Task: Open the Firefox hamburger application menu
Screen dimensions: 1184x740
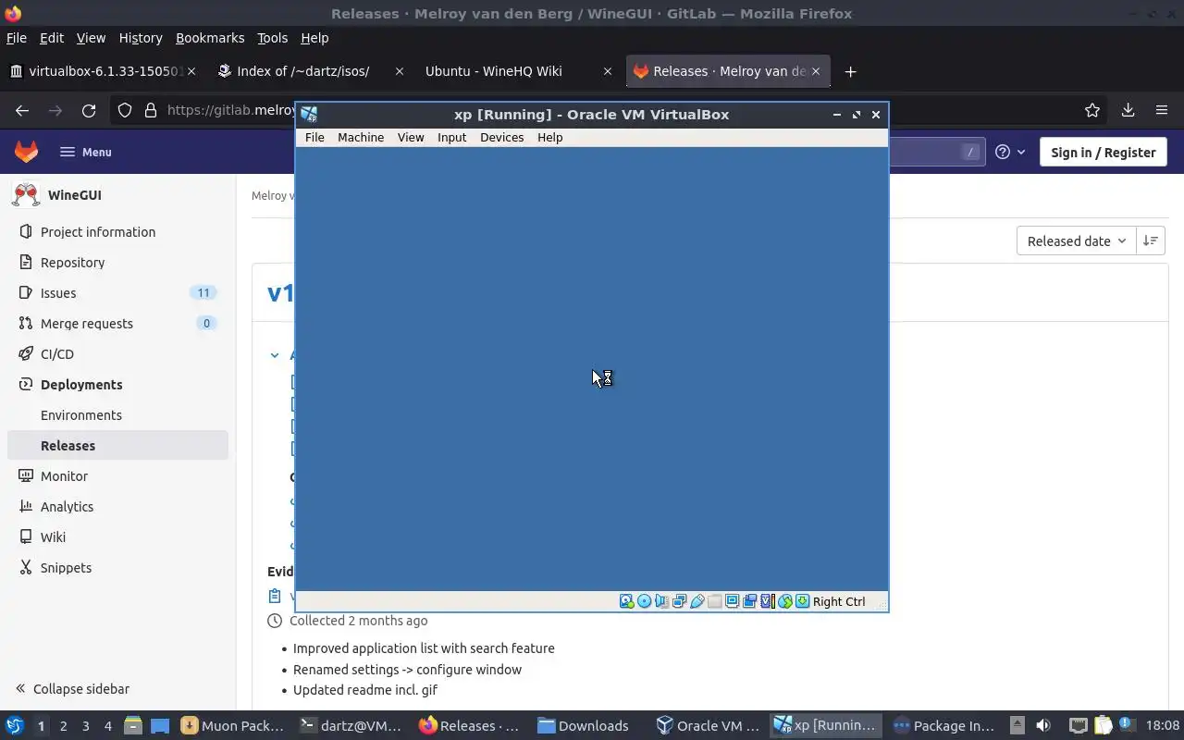Action: [1162, 110]
